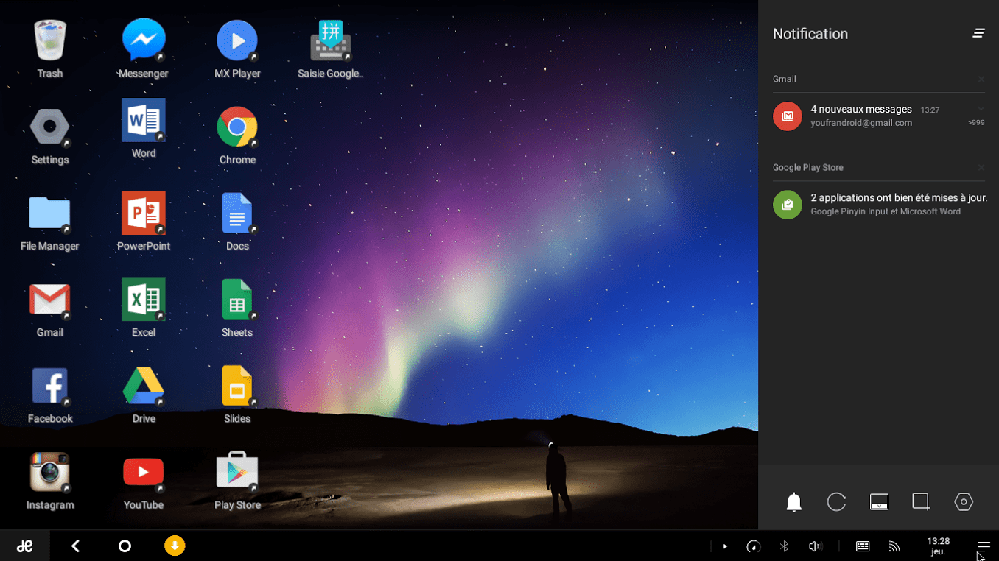The height and width of the screenshot is (561, 999).
Task: Launch PowerPoint from the desktop
Action: (144, 213)
